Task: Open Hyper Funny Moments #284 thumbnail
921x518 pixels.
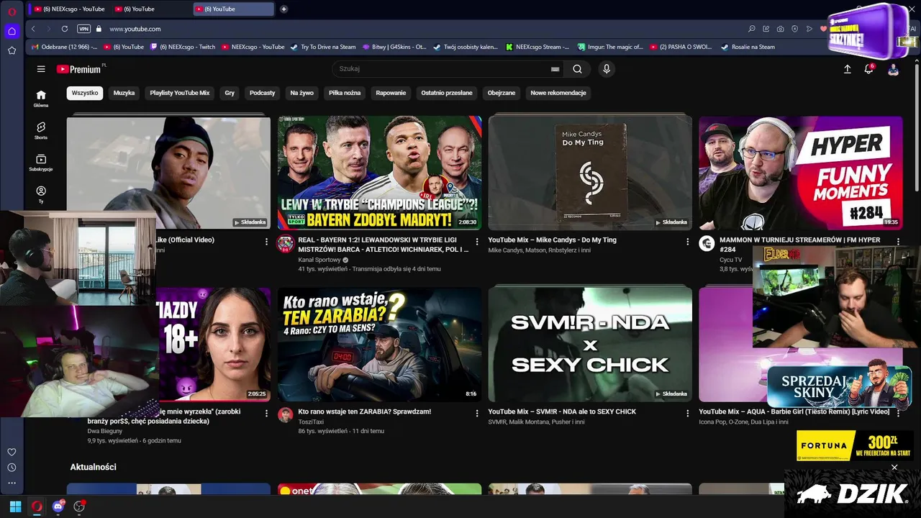Action: (x=801, y=173)
